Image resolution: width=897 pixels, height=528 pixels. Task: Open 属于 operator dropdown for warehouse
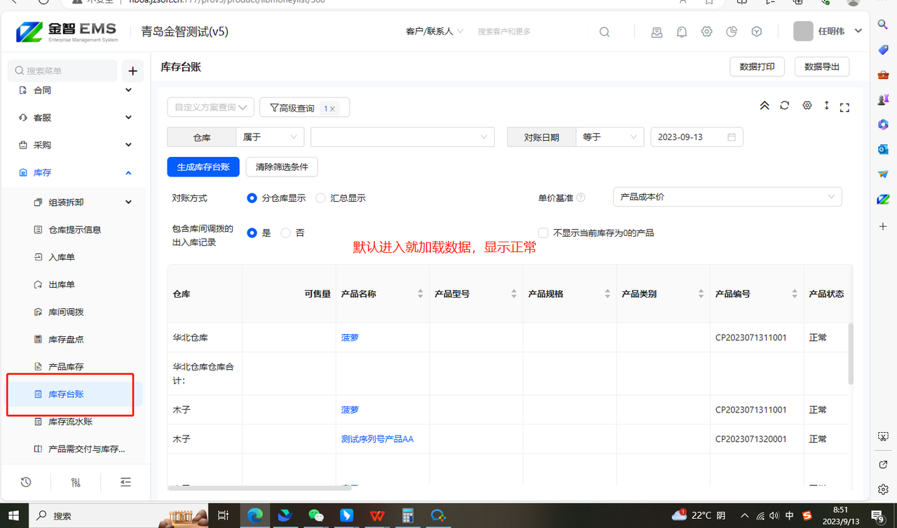(x=270, y=137)
